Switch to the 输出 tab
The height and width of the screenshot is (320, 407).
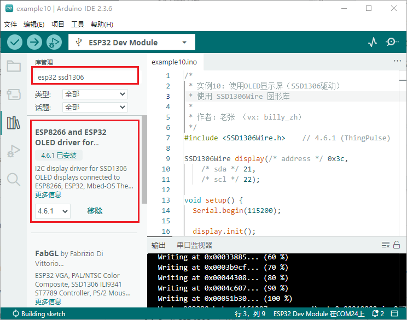coord(158,245)
